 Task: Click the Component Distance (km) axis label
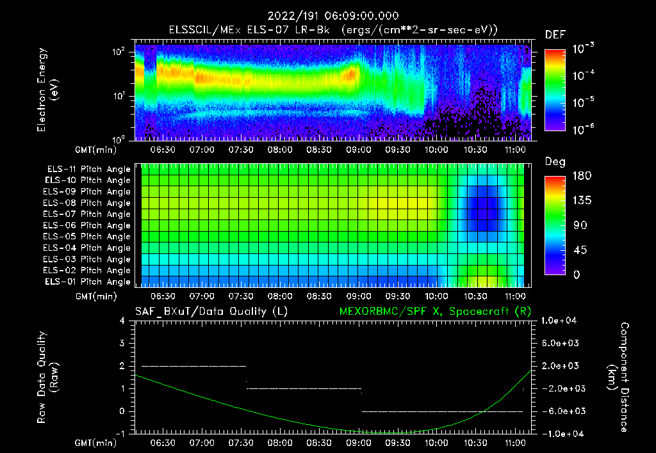[618, 377]
